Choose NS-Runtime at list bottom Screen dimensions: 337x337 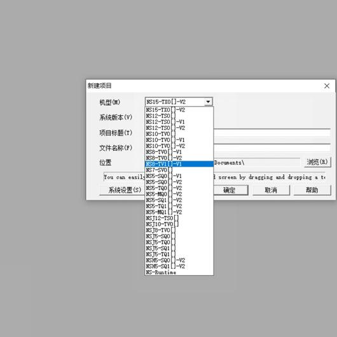[179, 272]
